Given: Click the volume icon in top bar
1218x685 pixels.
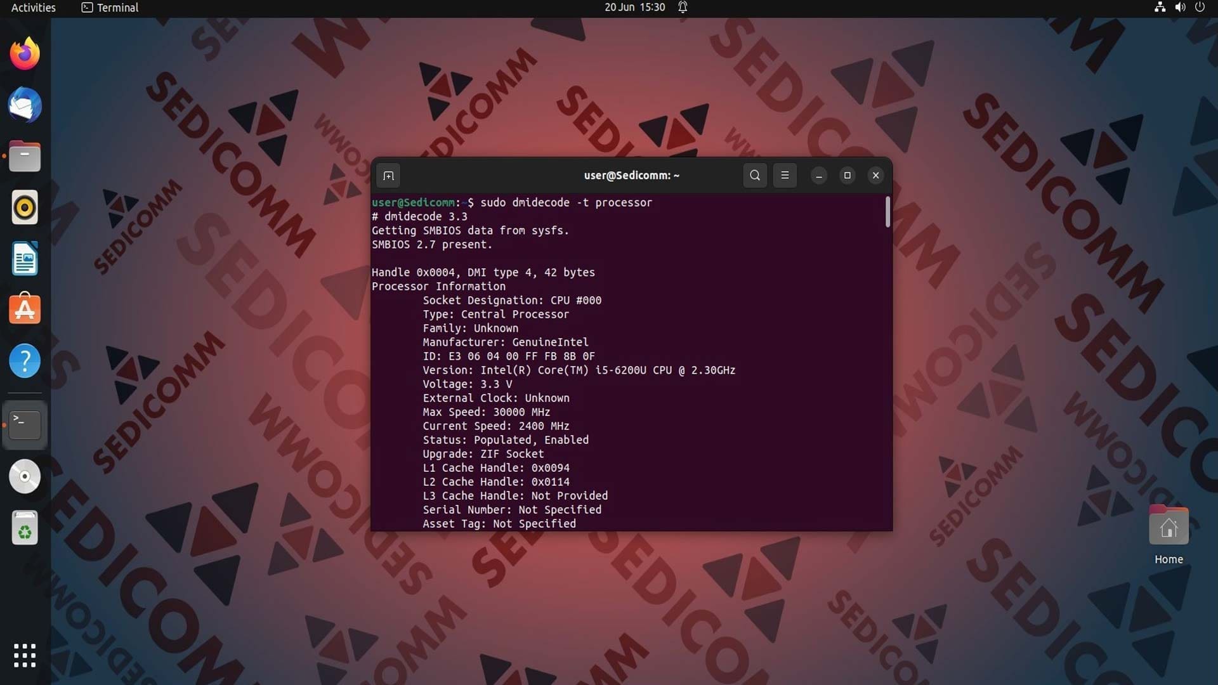Looking at the screenshot, I should pyautogui.click(x=1180, y=8).
